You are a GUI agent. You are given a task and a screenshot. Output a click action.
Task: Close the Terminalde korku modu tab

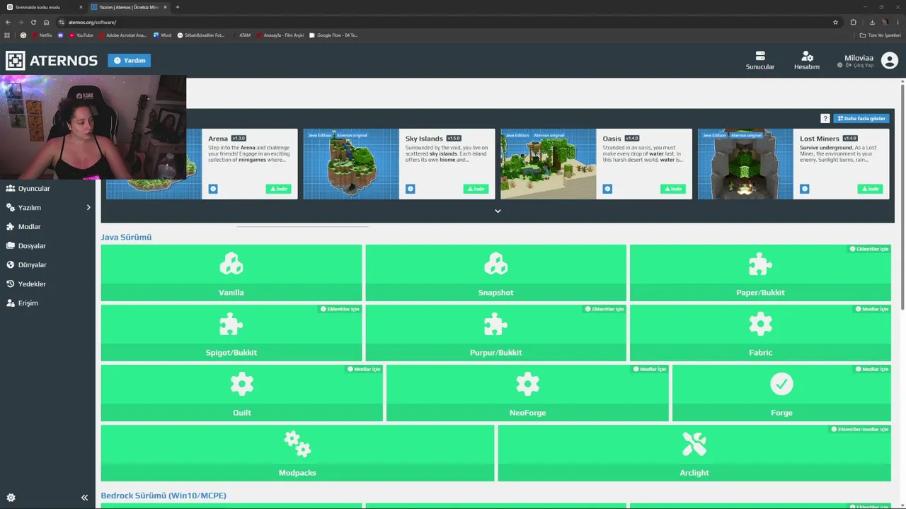81,7
